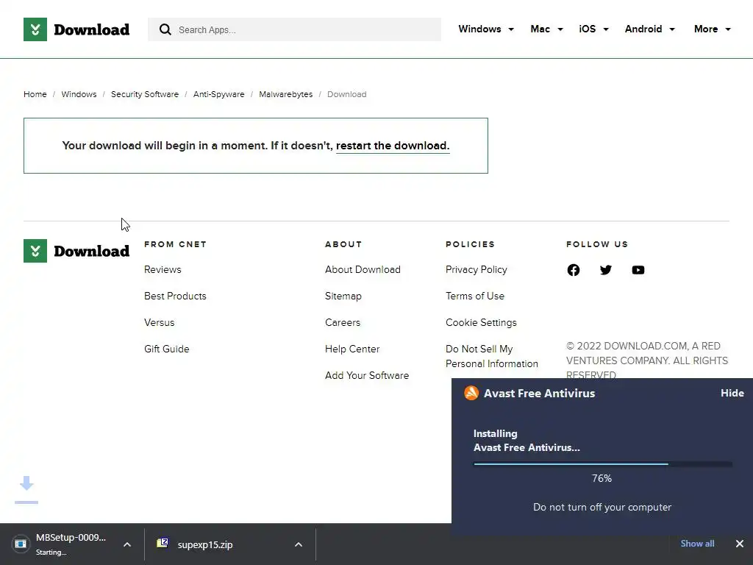Click Show all downloads

click(697, 544)
